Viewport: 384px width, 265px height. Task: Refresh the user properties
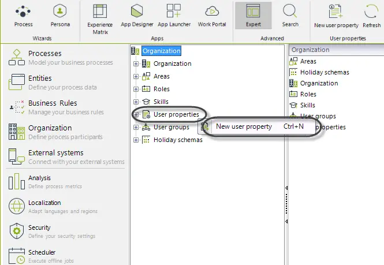click(x=371, y=16)
